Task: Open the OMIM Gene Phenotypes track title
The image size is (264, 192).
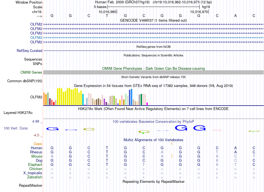Action: 153,68
